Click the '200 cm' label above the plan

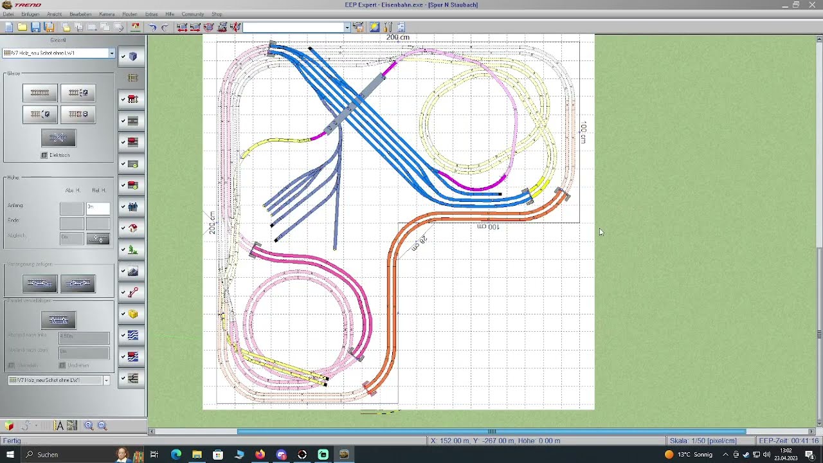[397, 37]
